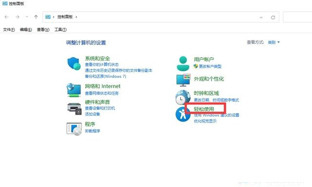Open the 卸载程序 link
312x187 pixels.
coord(93,131)
